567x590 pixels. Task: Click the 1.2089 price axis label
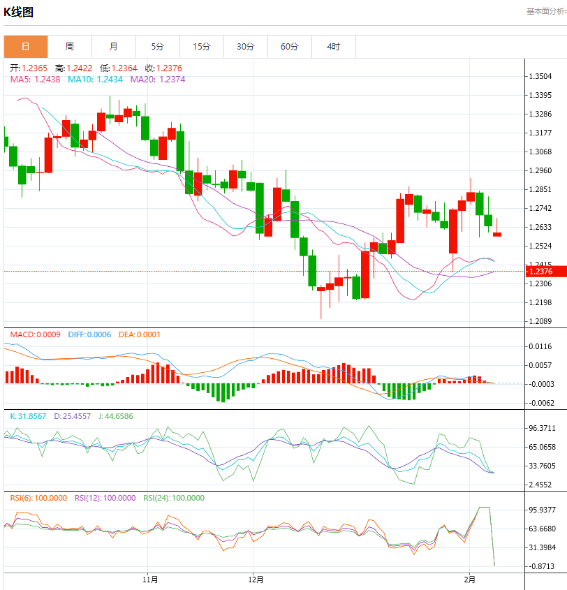click(x=540, y=321)
